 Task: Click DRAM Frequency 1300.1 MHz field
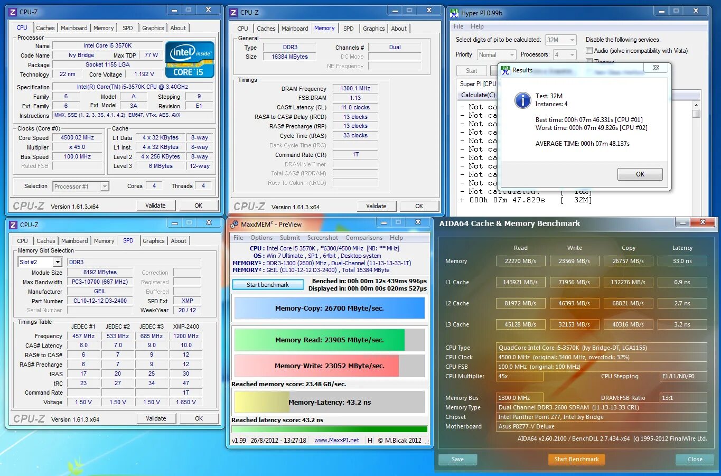[x=355, y=89]
